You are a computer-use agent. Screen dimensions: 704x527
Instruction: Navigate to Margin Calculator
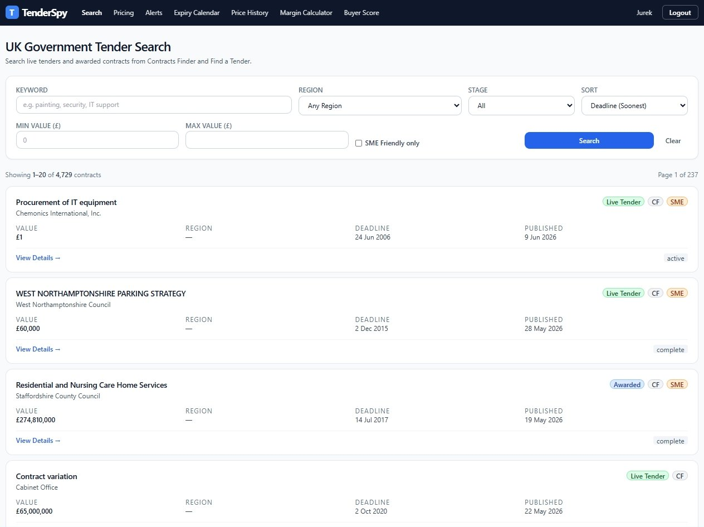coord(306,12)
